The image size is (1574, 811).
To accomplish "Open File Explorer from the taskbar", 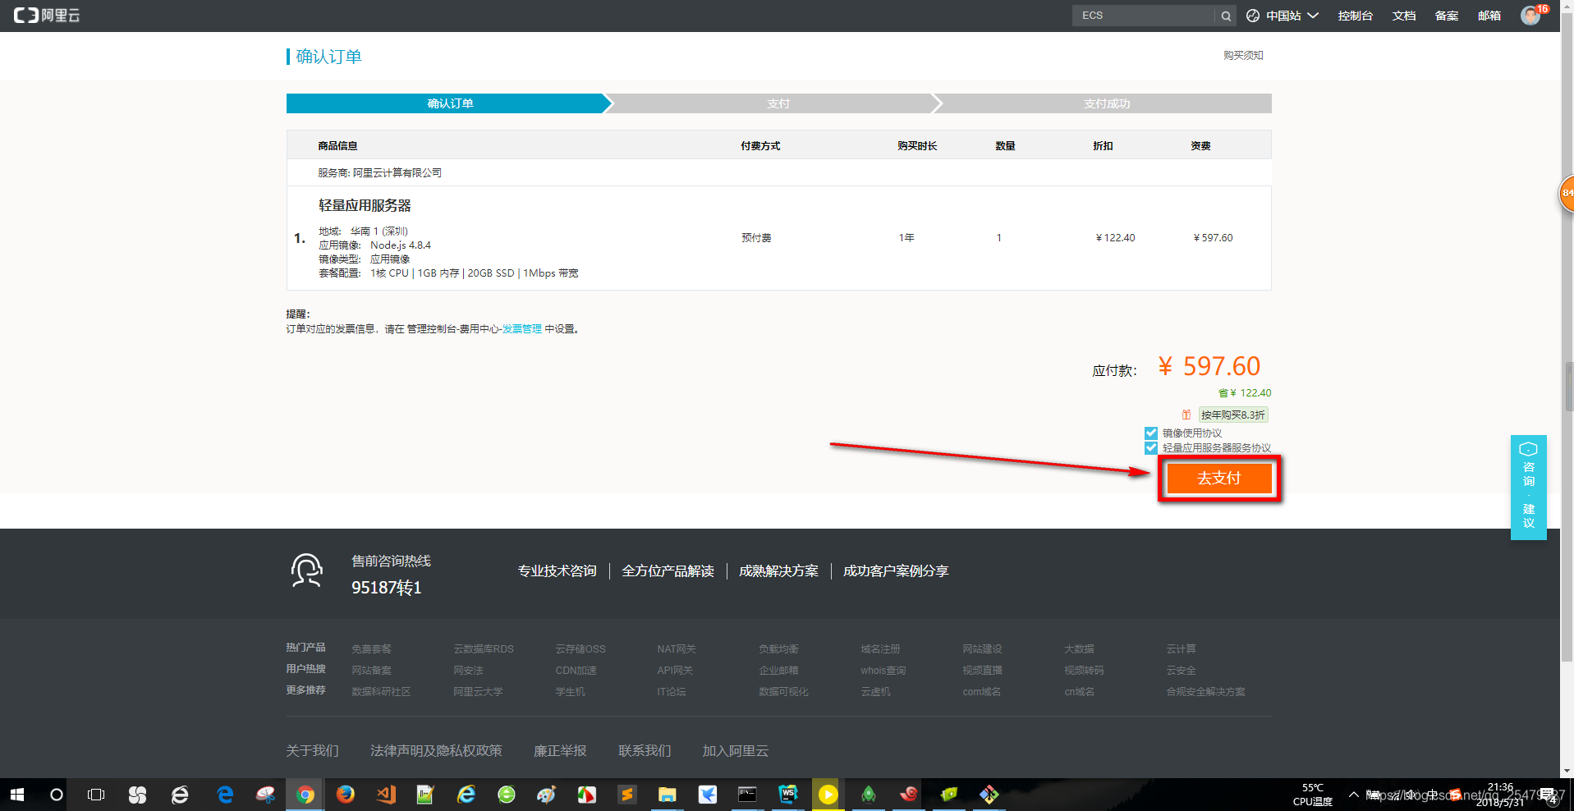I will [x=667, y=795].
